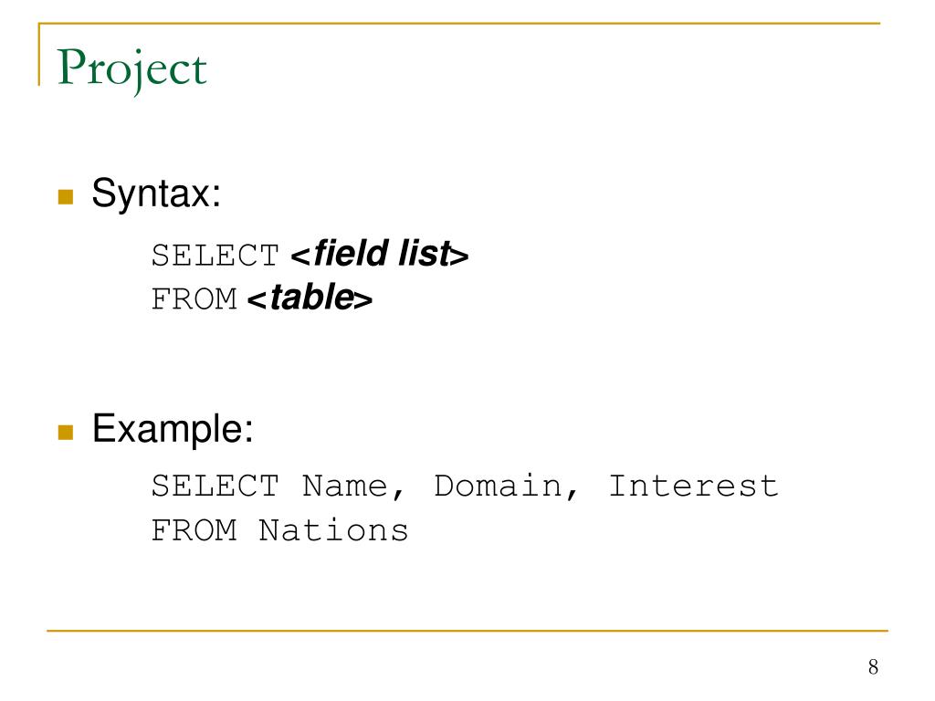This screenshot has height=701, width=935.
Task: Click the FROM keyword in syntax line
Action: click(194, 299)
